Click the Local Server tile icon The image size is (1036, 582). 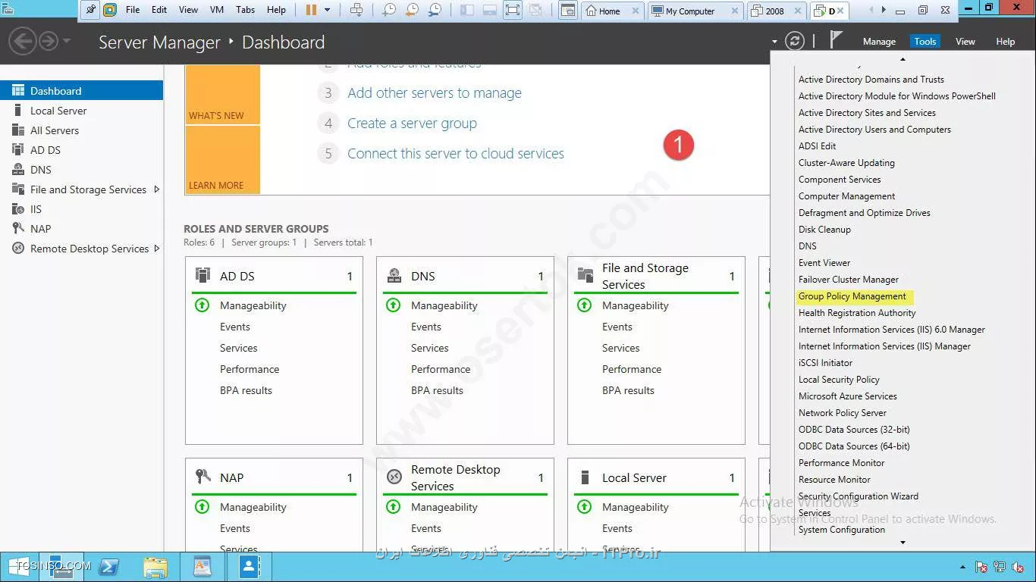(585, 477)
